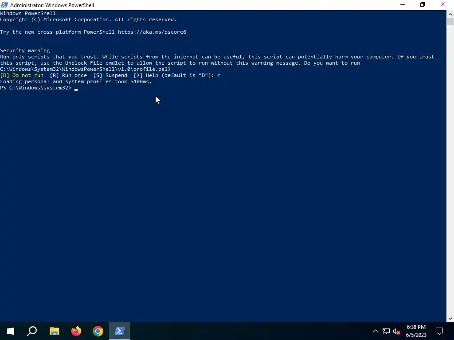Show hidden system tray icons

pos(375,331)
